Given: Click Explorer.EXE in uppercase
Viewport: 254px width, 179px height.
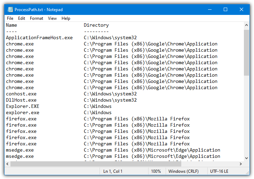Looking at the screenshot, I should point(23,106).
